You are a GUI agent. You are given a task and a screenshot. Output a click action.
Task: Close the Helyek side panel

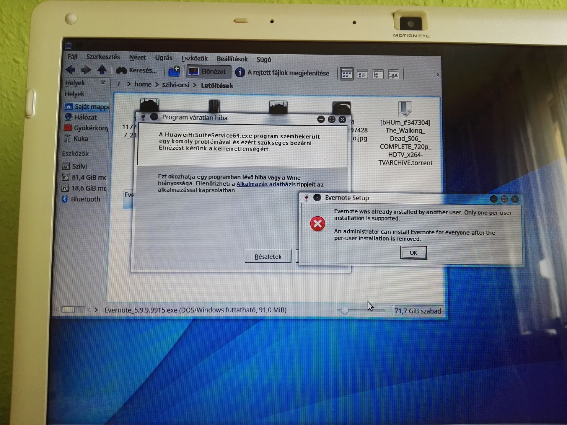[103, 83]
